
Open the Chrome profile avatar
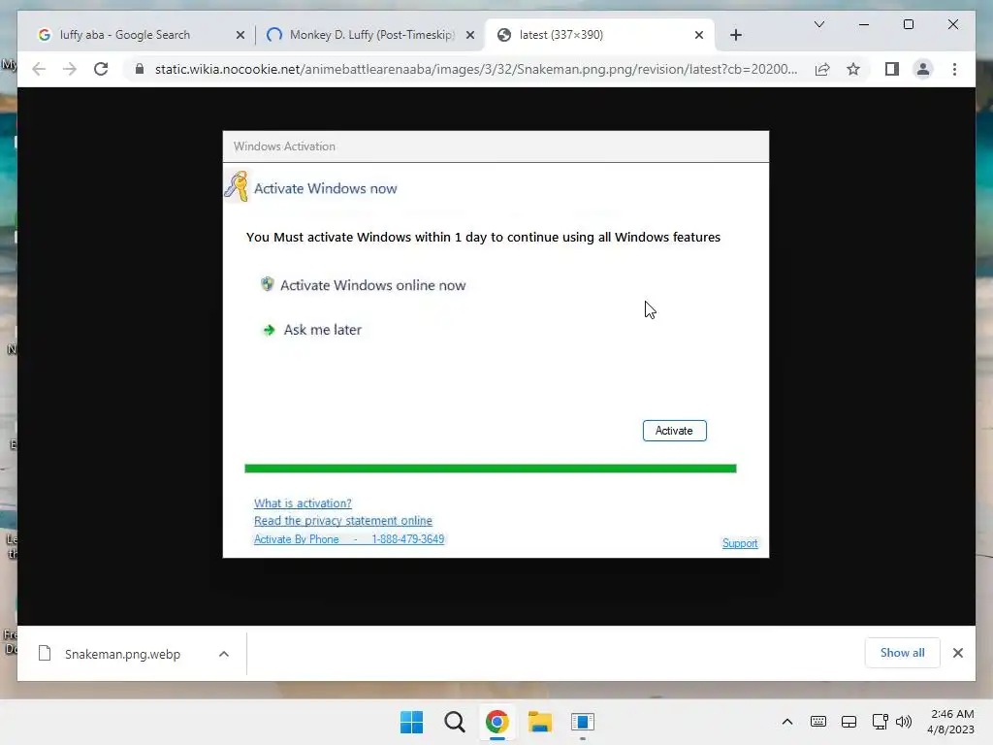[x=923, y=69]
